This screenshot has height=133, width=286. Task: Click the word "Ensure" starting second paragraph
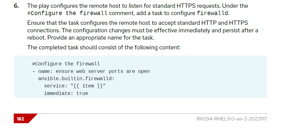coord(36,23)
